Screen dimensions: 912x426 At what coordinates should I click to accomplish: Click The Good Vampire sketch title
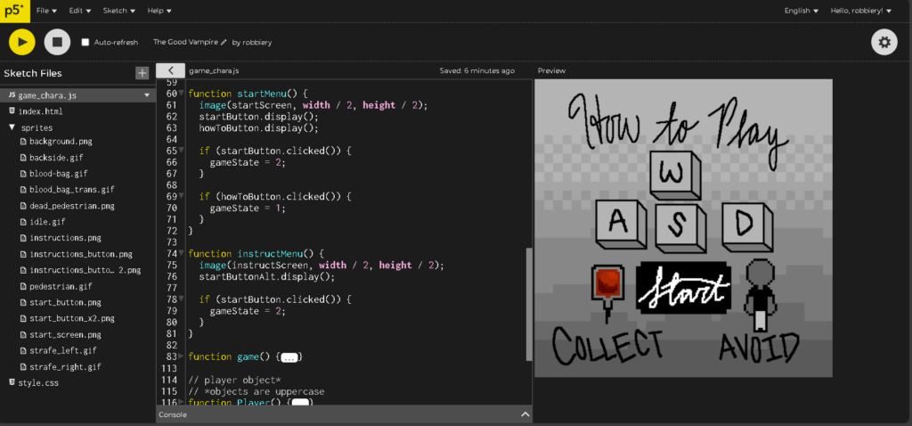point(185,43)
